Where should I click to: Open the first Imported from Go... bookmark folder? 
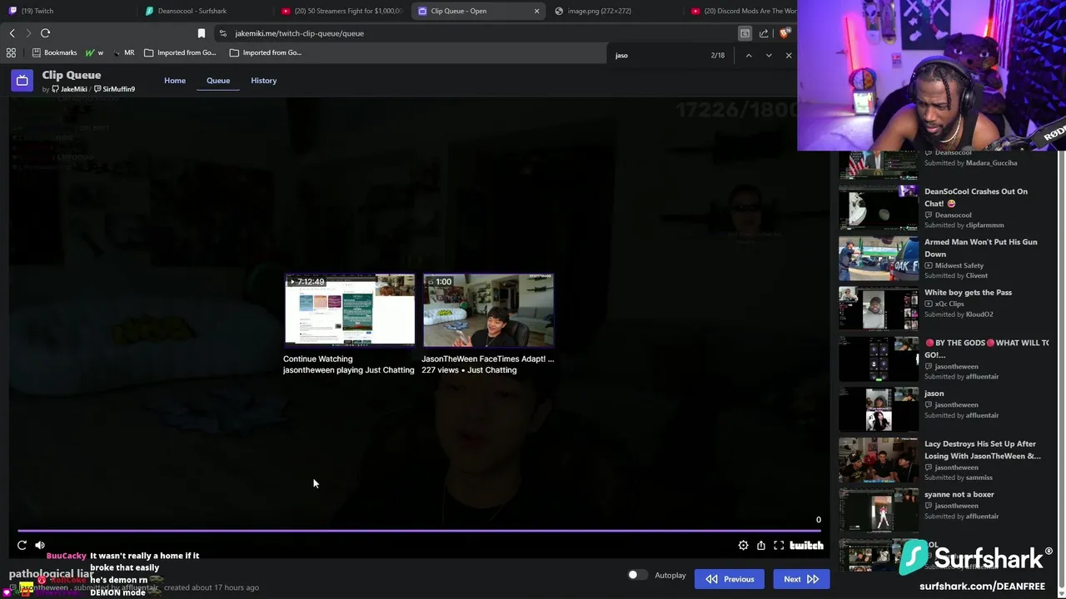(180, 52)
